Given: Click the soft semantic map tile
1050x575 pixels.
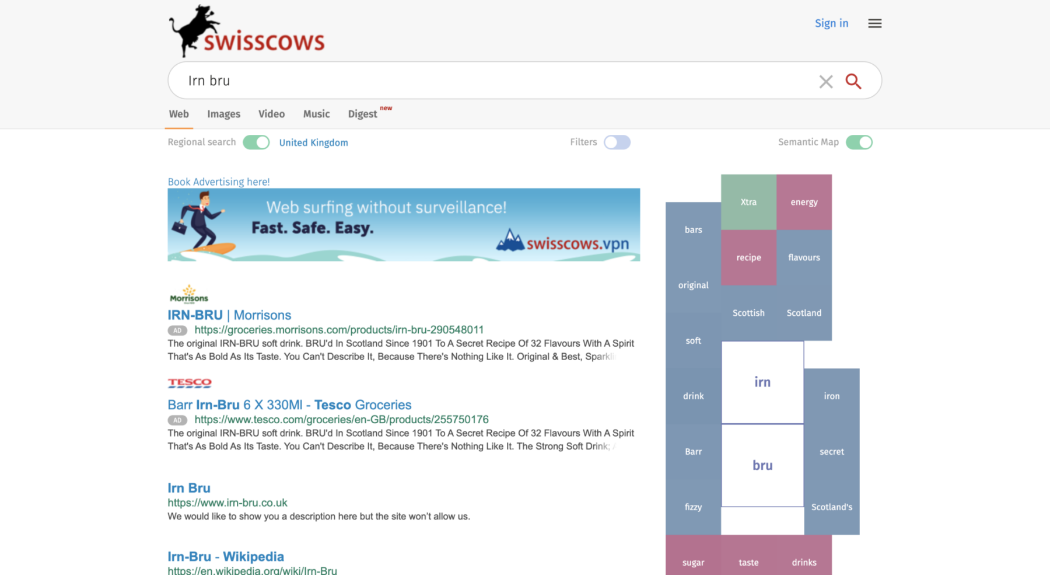Looking at the screenshot, I should 693,341.
